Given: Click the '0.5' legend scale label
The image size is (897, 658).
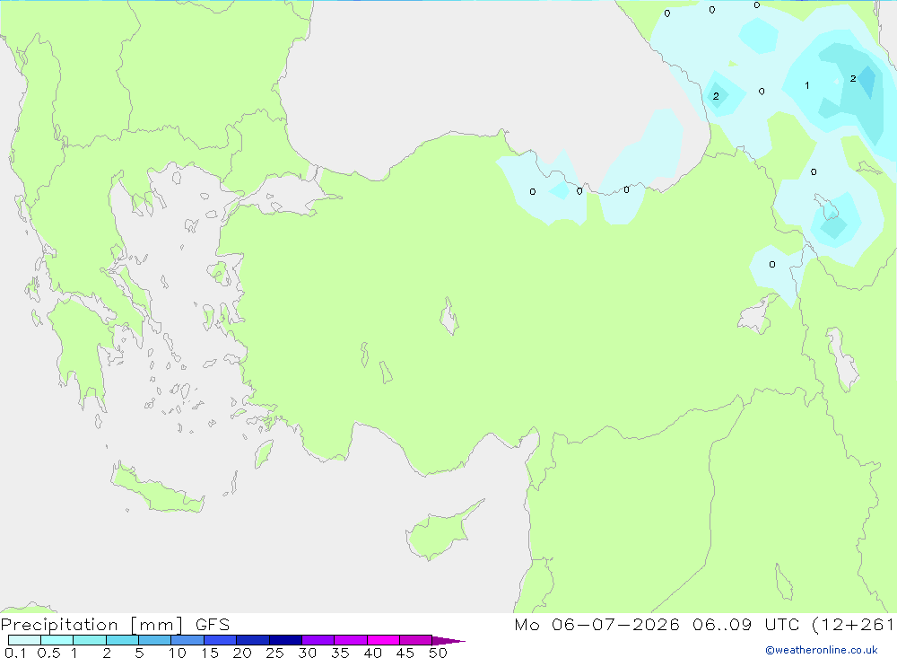Looking at the screenshot, I should (x=48, y=653).
